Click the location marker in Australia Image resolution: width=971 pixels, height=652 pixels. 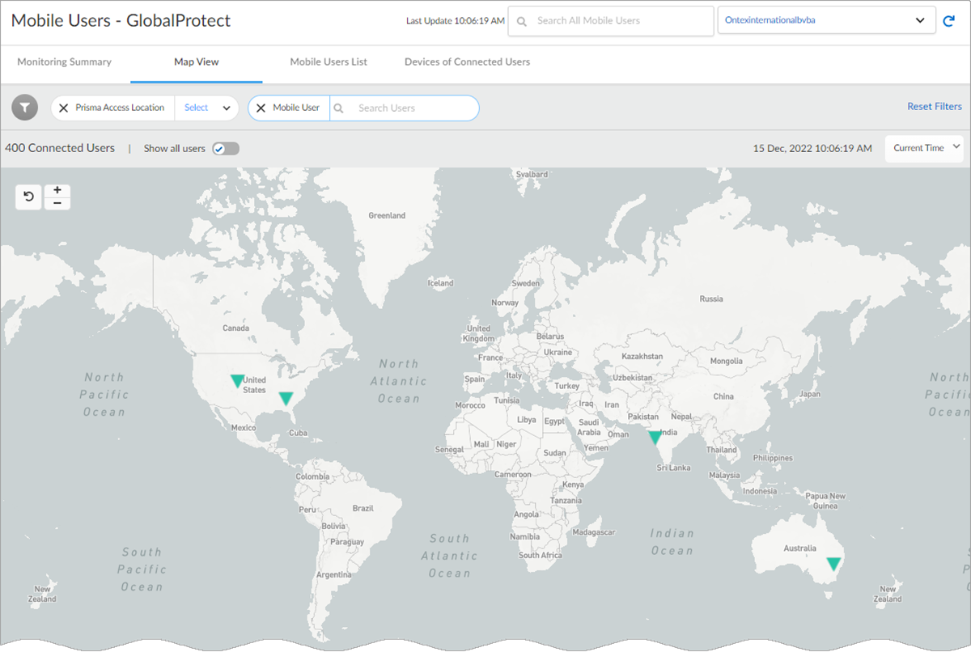(833, 564)
